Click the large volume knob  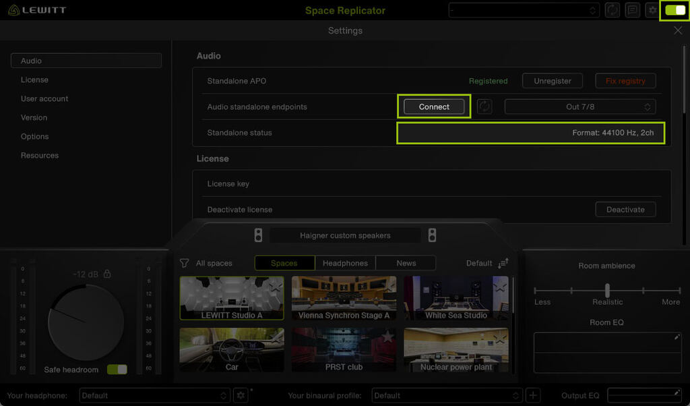click(86, 322)
